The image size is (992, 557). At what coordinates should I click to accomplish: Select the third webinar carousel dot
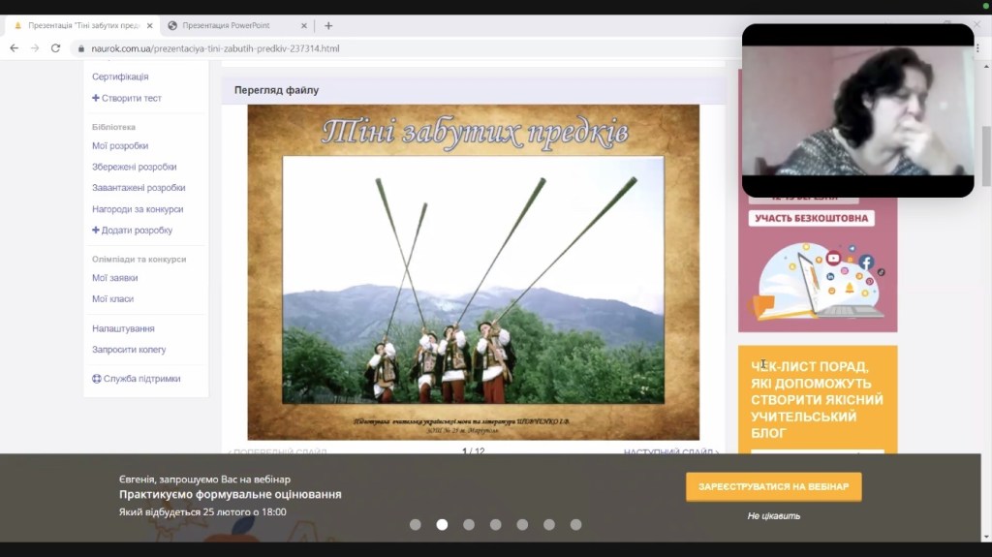469,524
